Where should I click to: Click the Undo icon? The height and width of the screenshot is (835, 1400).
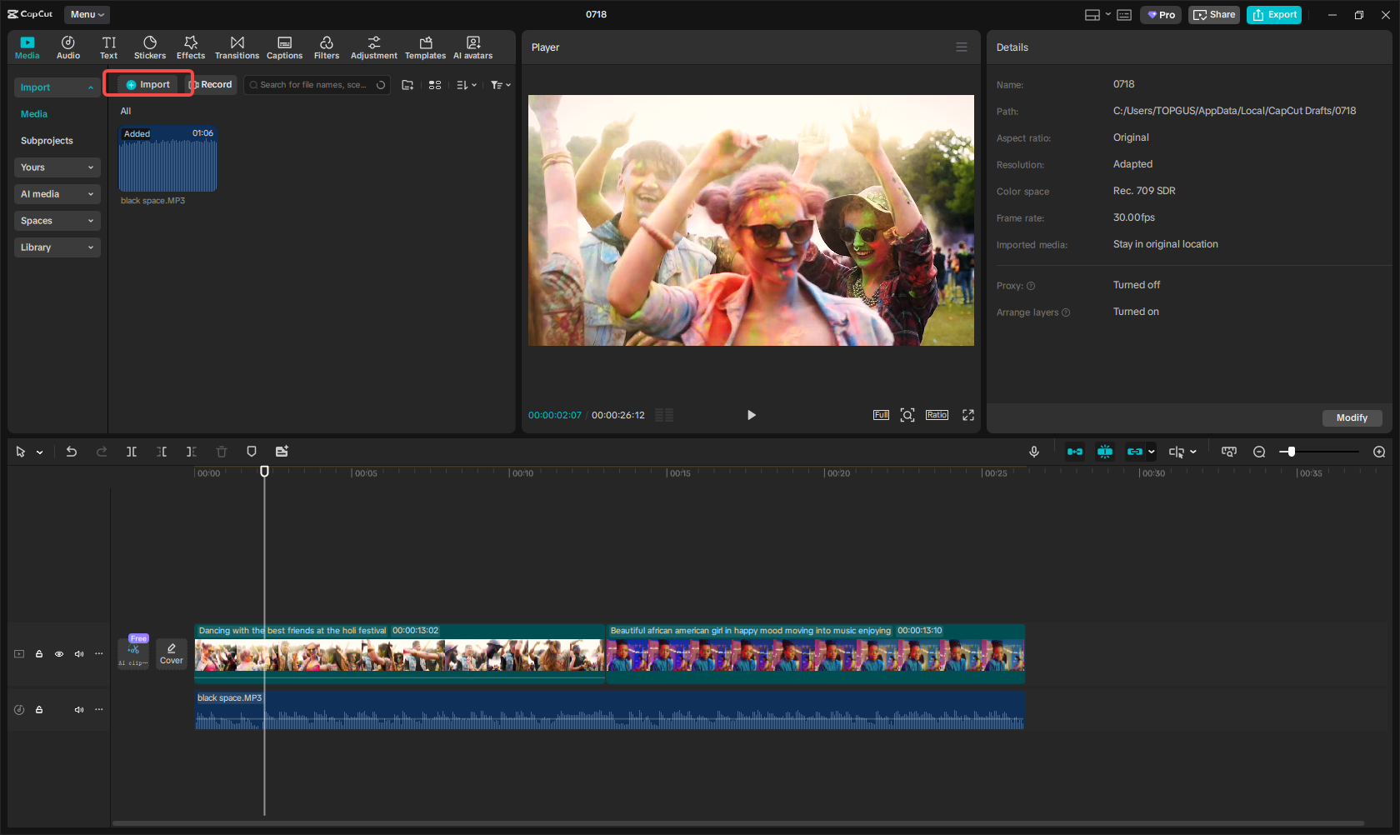71,451
